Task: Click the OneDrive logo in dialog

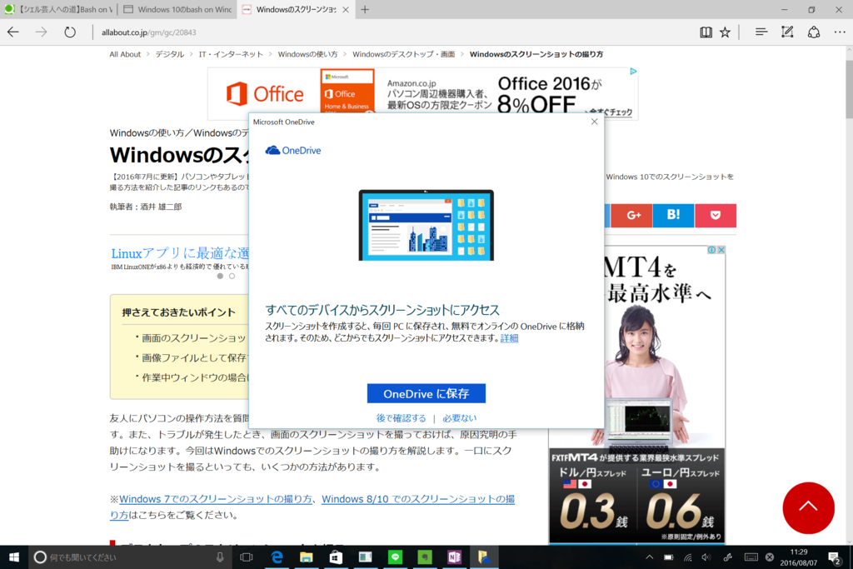Action: click(292, 150)
